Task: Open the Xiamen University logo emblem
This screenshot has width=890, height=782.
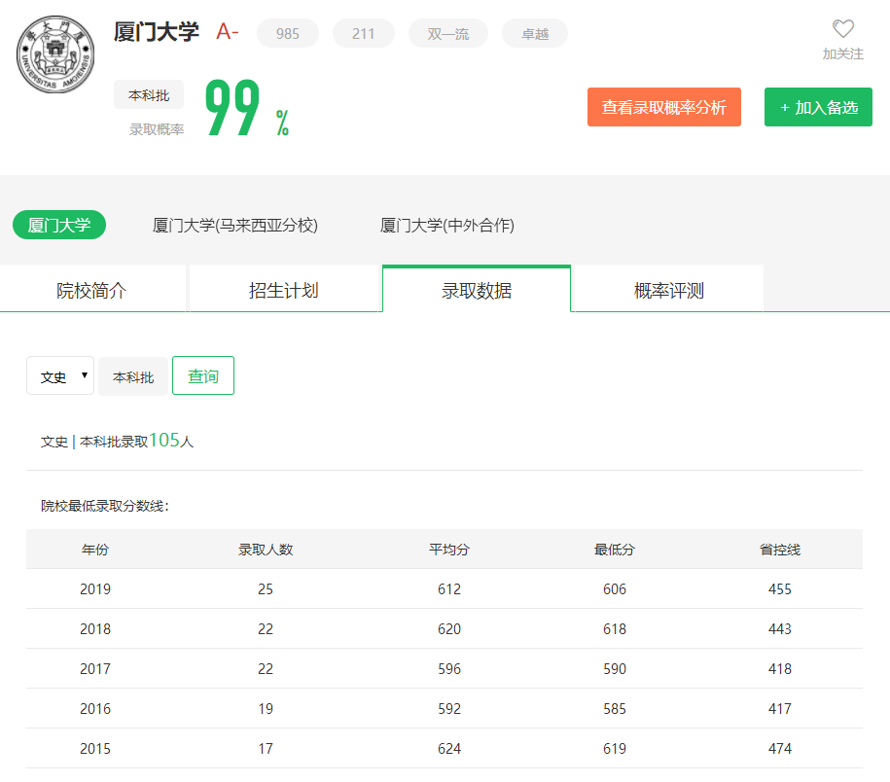Action: click(55, 54)
